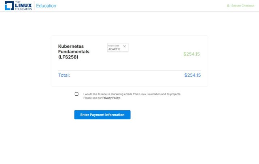Click the blue total $254.15 amount

[x=193, y=75]
